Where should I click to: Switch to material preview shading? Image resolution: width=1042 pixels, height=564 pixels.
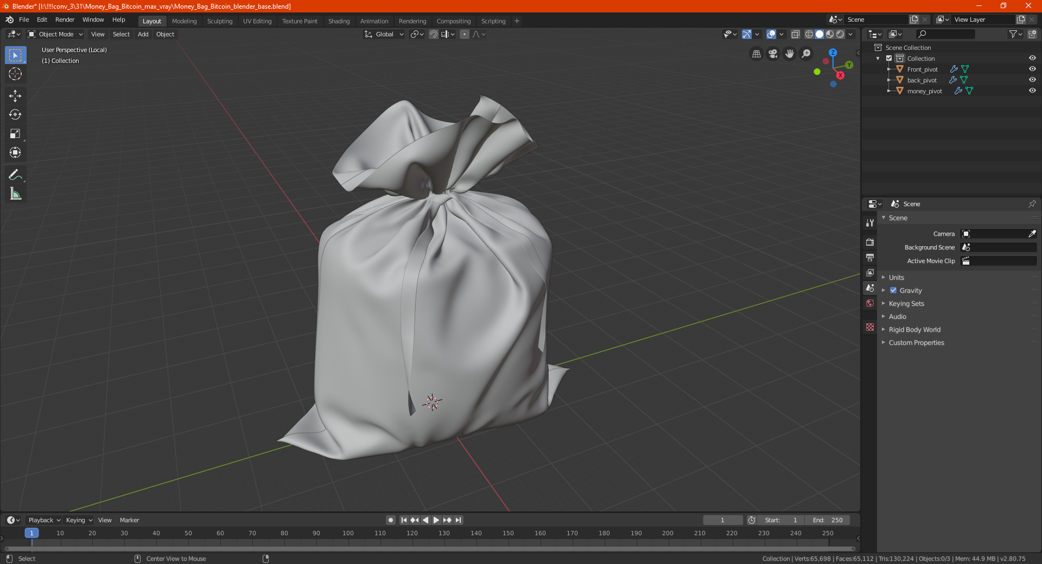pyautogui.click(x=830, y=34)
